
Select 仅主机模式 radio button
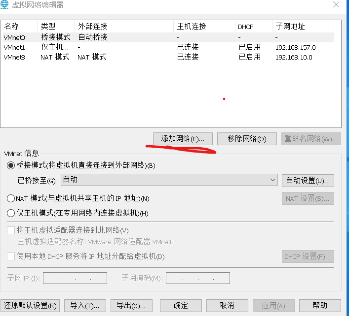coord(11,213)
